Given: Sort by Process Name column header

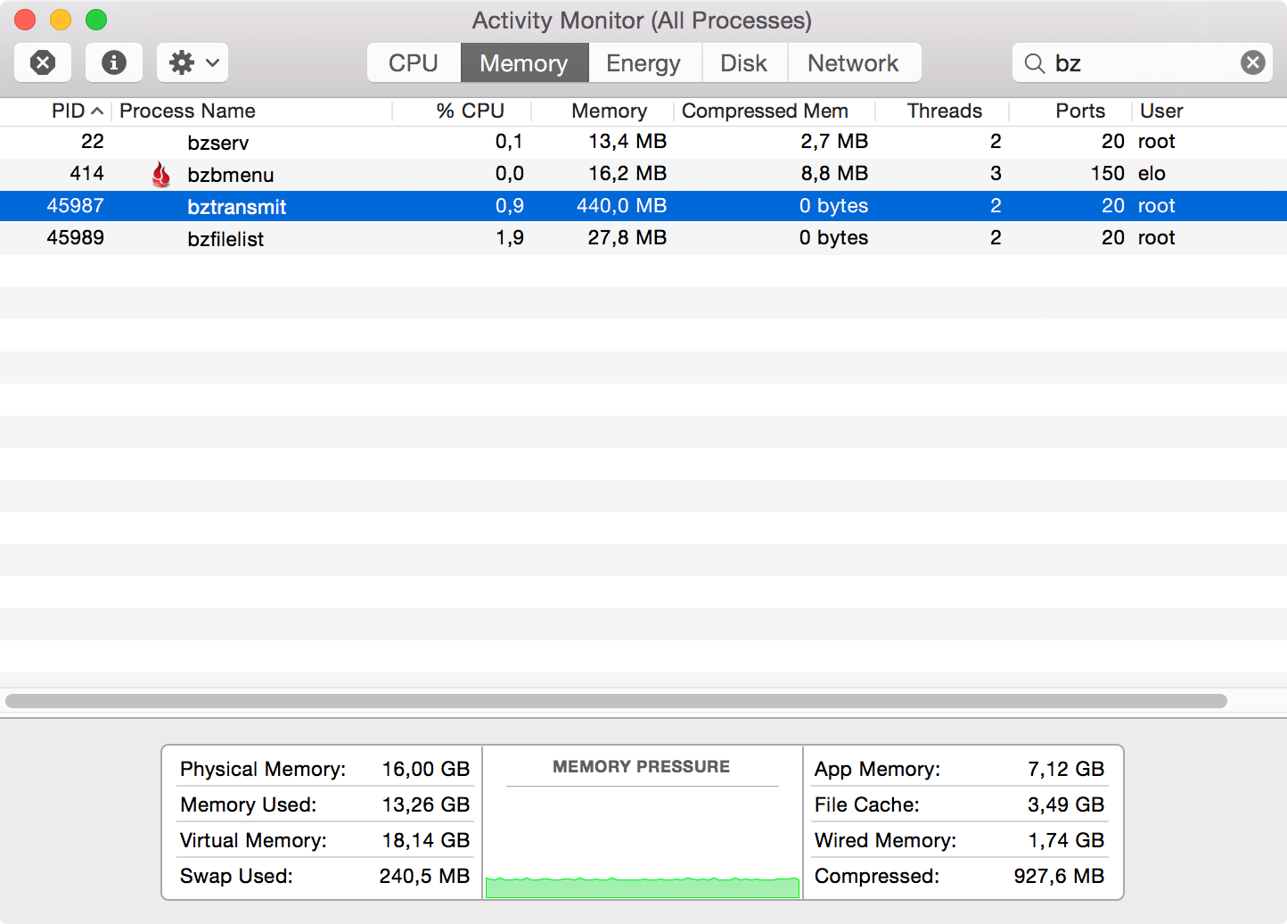Looking at the screenshot, I should point(187,111).
